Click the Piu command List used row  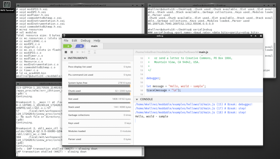pyautogui.click(x=99, y=75)
